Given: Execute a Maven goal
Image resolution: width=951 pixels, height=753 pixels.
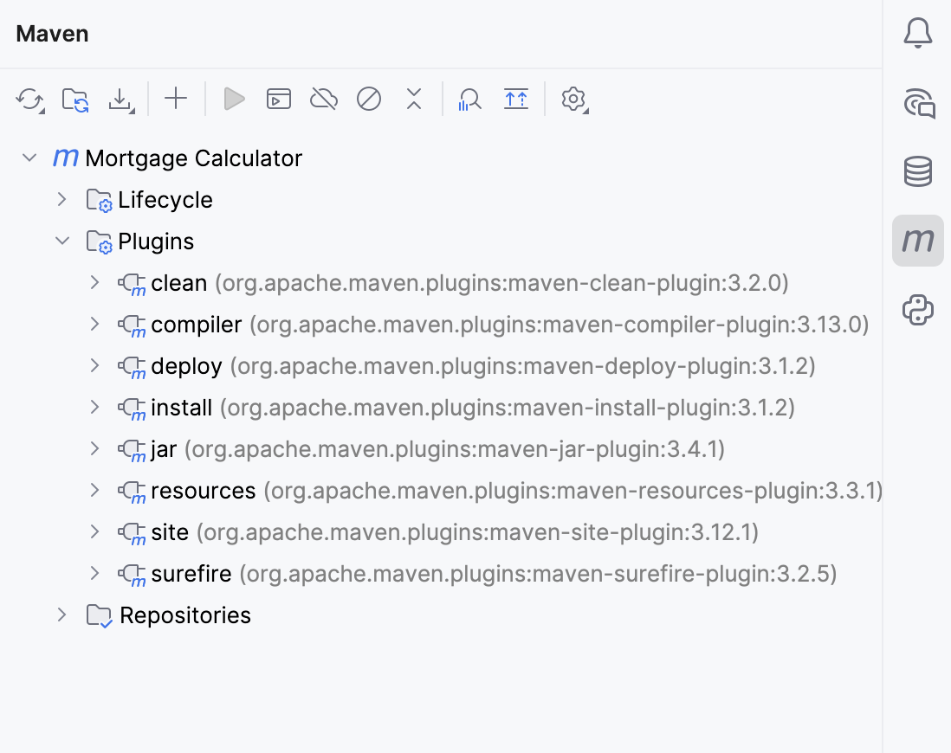Looking at the screenshot, I should tap(278, 99).
